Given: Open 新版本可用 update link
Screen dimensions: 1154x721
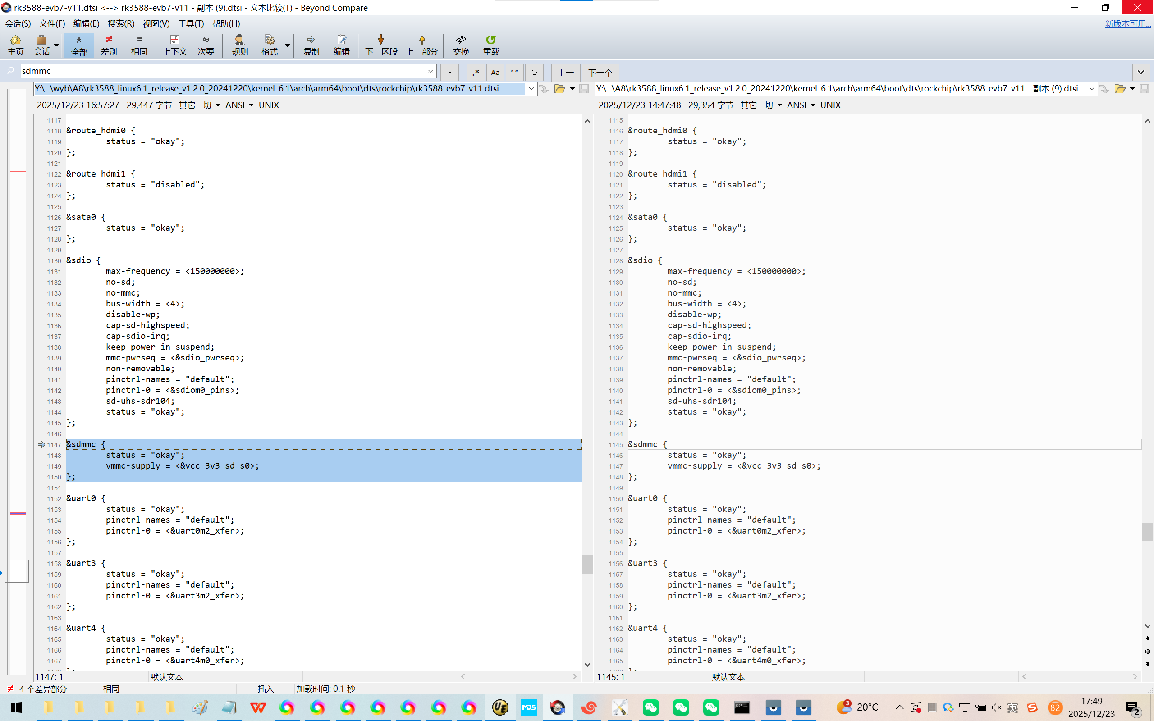Looking at the screenshot, I should pos(1127,23).
